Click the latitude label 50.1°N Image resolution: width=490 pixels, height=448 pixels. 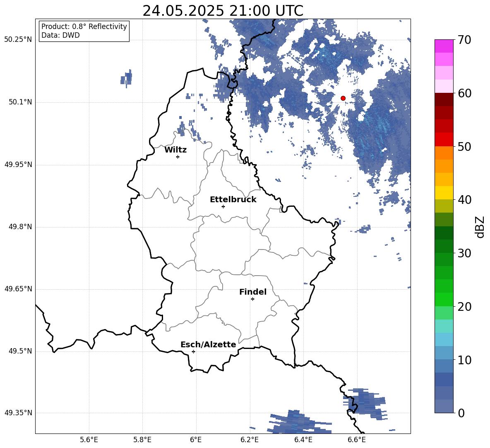point(20,102)
